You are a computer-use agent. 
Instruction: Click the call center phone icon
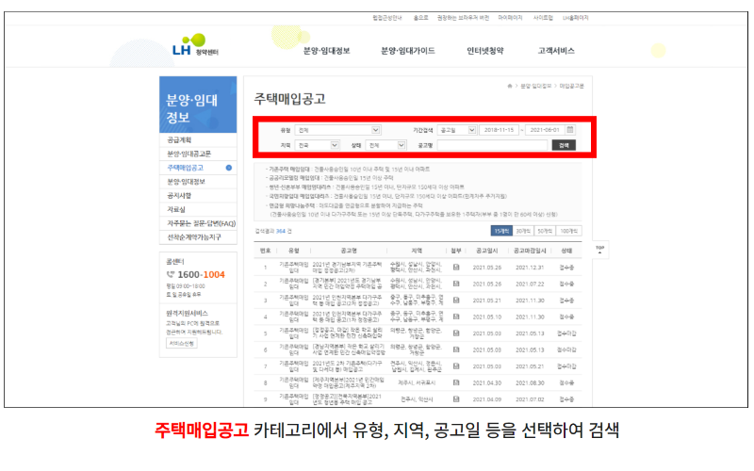pyautogui.click(x=171, y=274)
